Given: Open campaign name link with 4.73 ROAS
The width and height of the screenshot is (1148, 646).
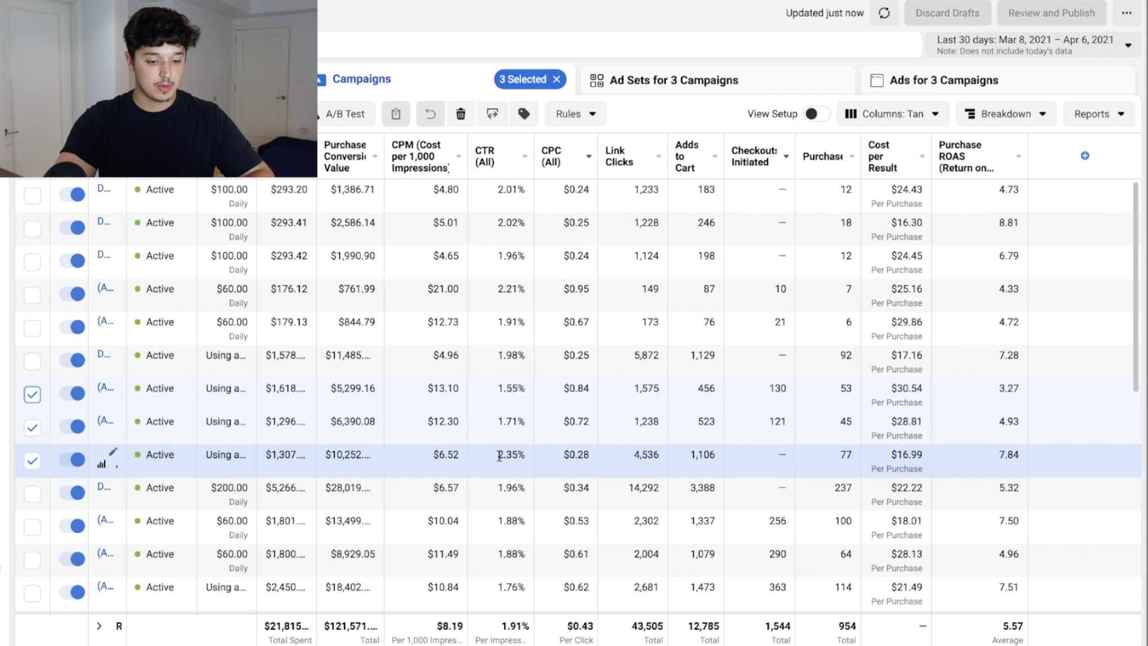Looking at the screenshot, I should 104,189.
